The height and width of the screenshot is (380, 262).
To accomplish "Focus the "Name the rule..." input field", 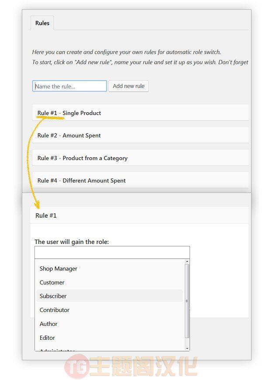I will pyautogui.click(x=69, y=86).
